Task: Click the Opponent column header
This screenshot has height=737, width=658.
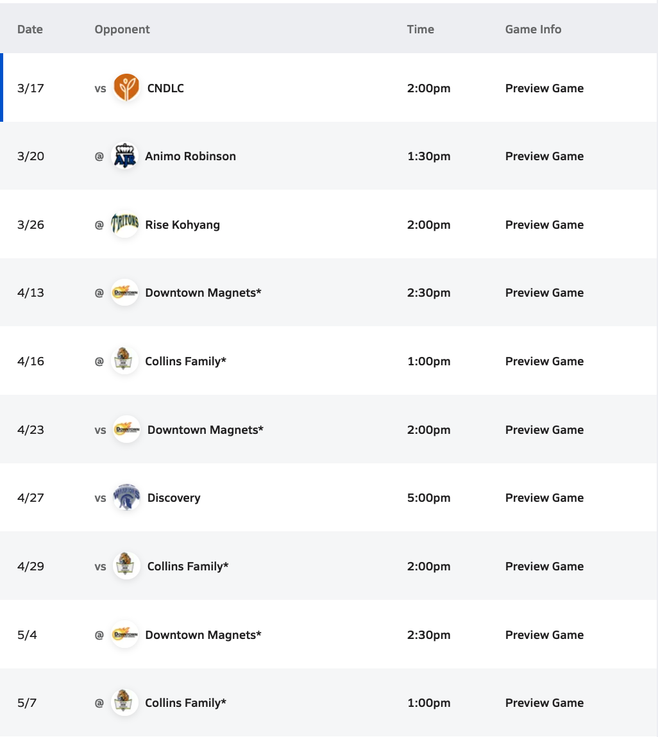Action: [x=122, y=29]
